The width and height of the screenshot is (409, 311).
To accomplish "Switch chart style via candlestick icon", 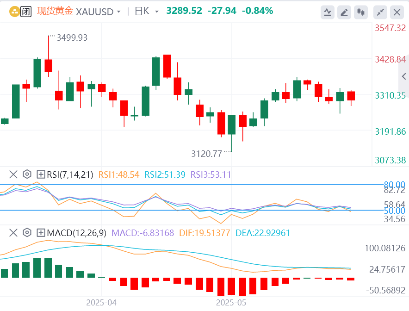I will (361, 12).
